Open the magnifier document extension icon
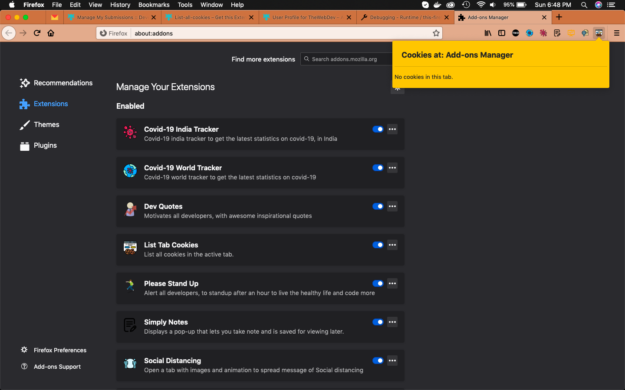The image size is (625, 390). tap(585, 33)
